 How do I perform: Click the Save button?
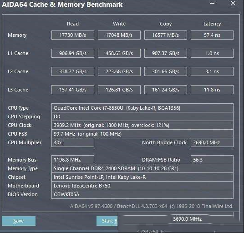19,221
